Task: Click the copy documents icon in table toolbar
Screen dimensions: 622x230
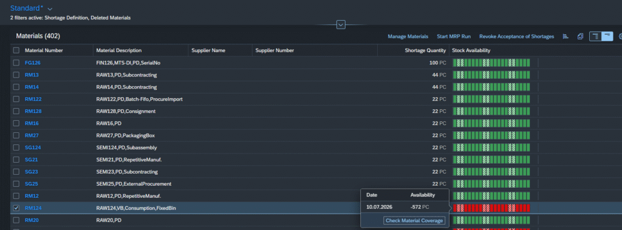Action: 580,36
